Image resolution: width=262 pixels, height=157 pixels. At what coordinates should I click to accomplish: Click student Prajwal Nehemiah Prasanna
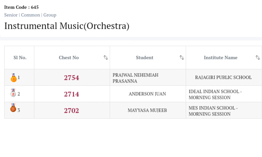click(135, 78)
